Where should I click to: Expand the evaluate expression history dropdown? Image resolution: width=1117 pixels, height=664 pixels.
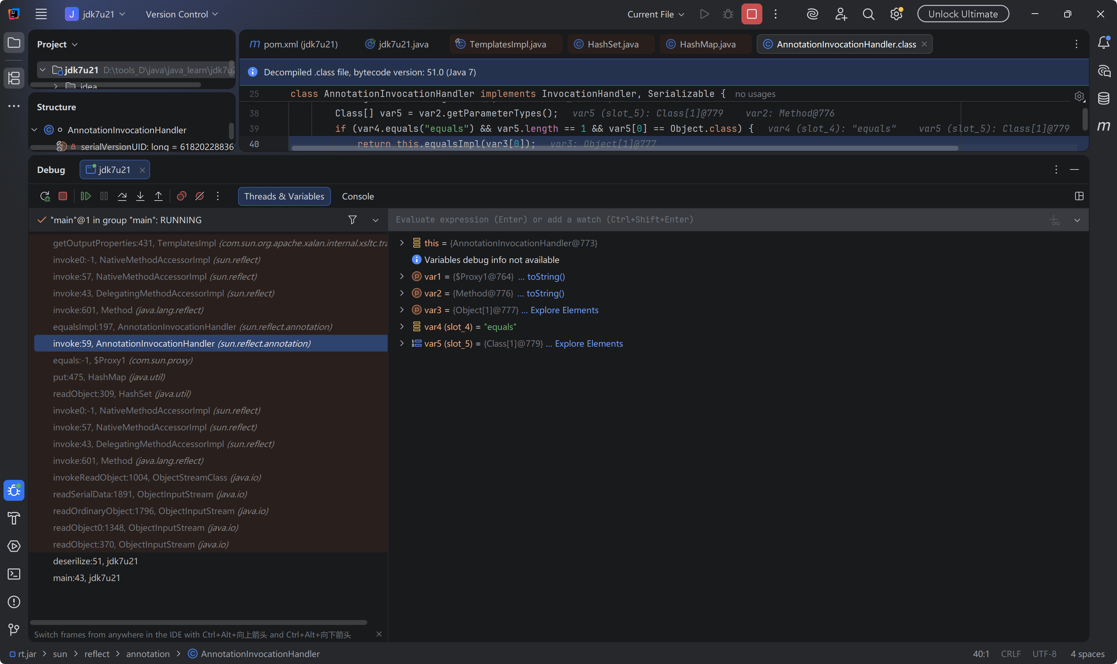1077,220
